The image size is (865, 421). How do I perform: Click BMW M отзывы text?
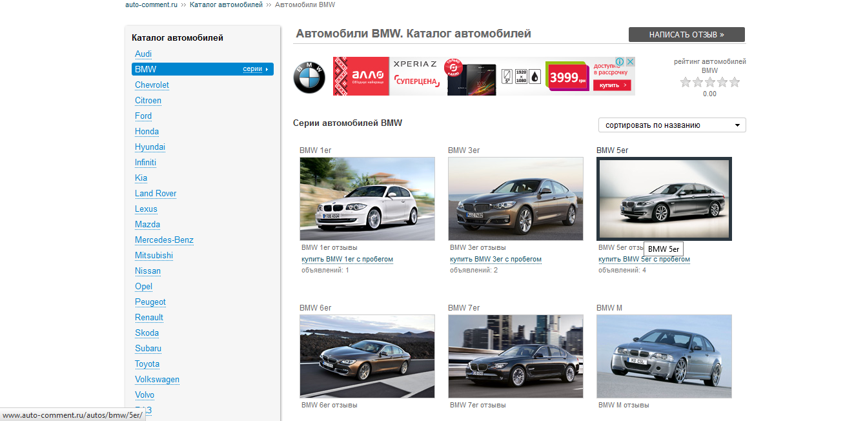tap(624, 405)
